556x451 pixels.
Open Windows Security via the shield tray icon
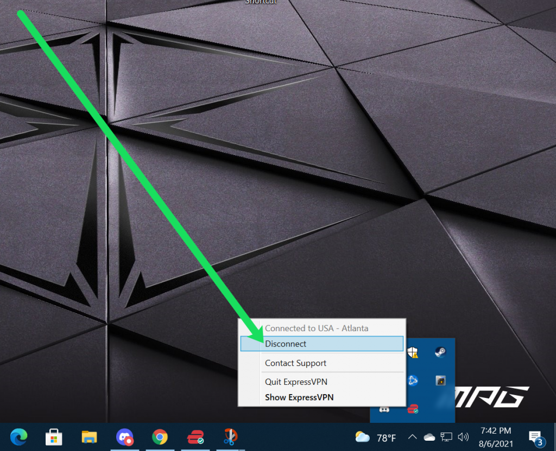(413, 352)
